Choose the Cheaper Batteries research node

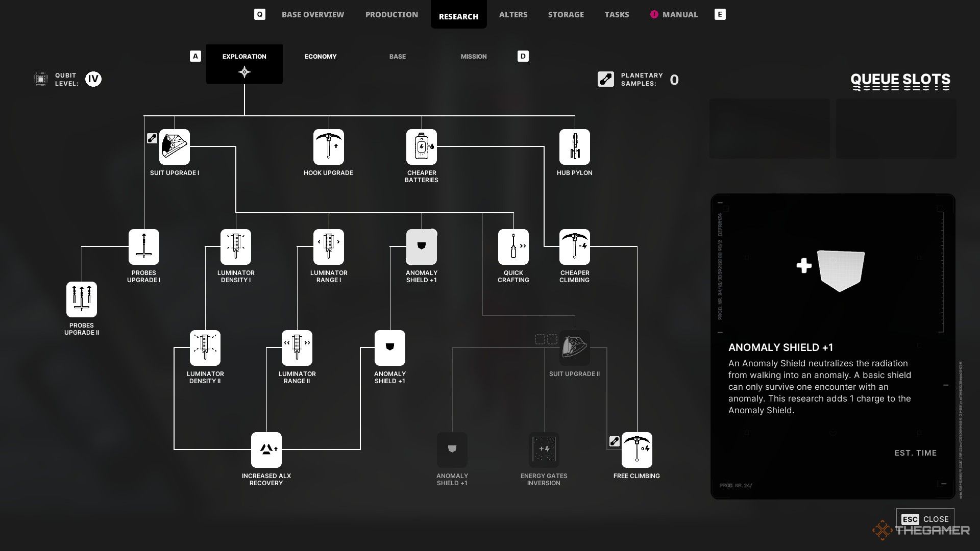coord(422,147)
